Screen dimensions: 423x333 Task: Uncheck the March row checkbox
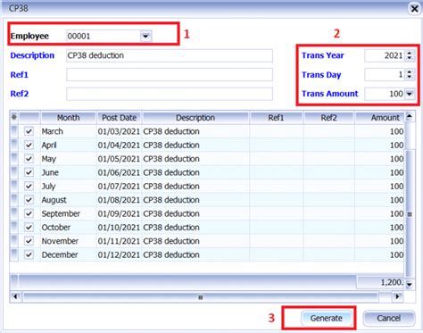pyautogui.click(x=29, y=131)
